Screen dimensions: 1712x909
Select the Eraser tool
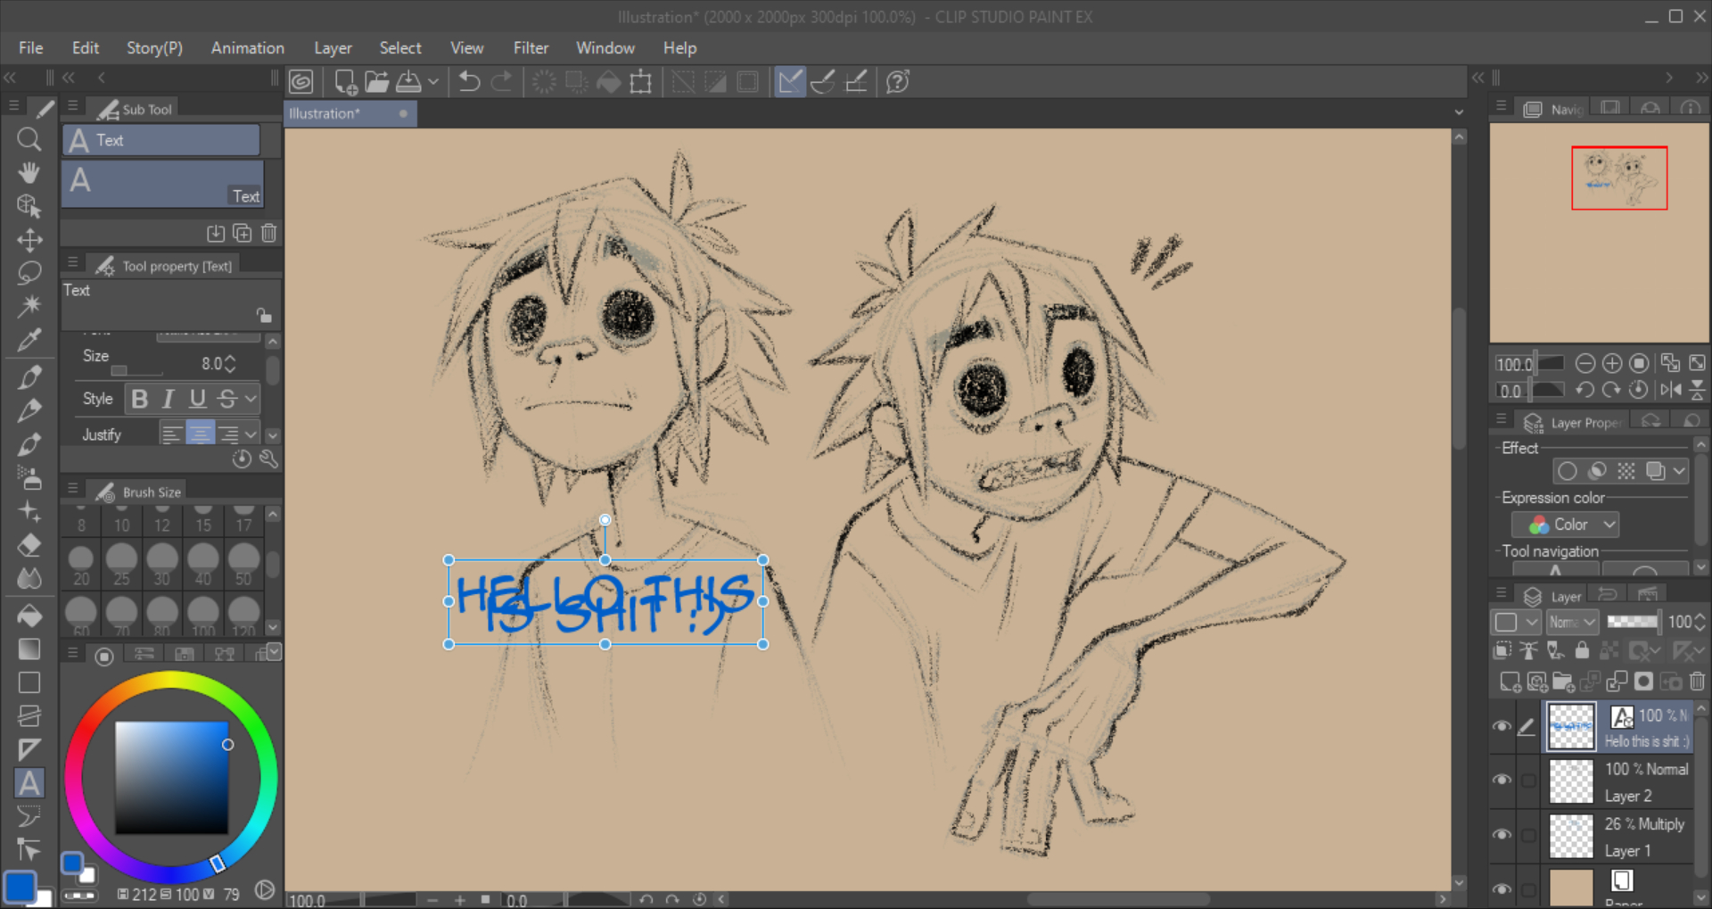tap(29, 545)
